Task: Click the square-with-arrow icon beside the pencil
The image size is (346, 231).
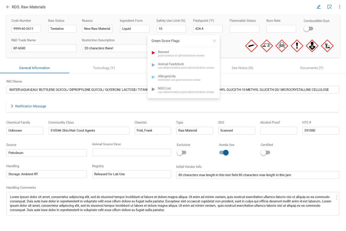Action: (x=329, y=7)
